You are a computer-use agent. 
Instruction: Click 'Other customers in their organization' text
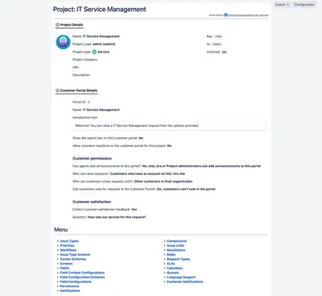pos(163,181)
